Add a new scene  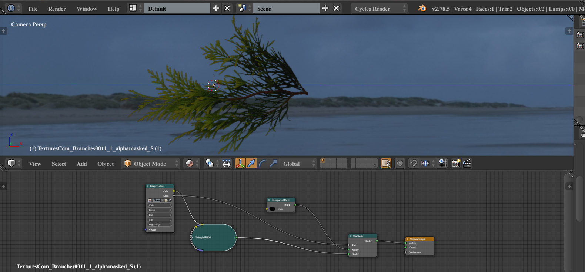coord(325,8)
